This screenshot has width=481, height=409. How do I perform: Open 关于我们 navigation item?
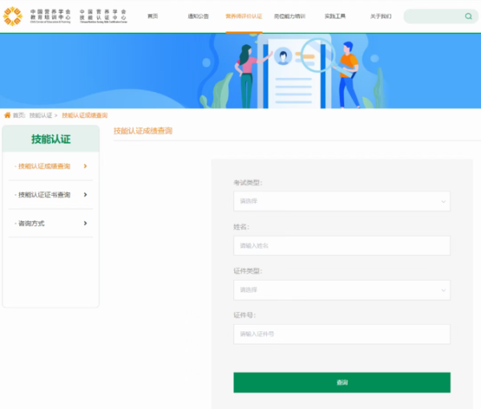pyautogui.click(x=380, y=16)
